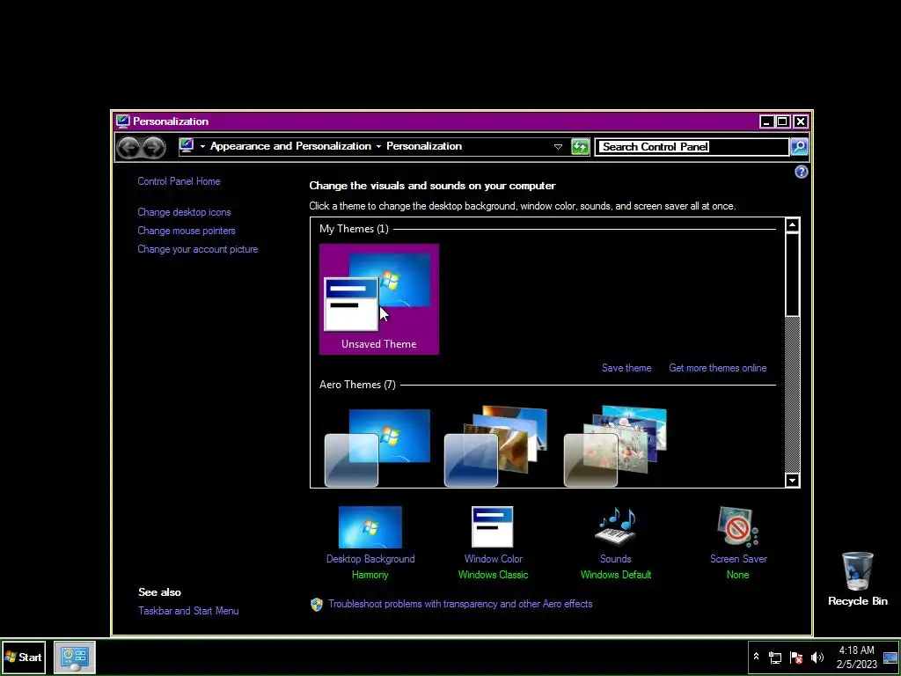Click the Back navigation arrow button

click(128, 147)
